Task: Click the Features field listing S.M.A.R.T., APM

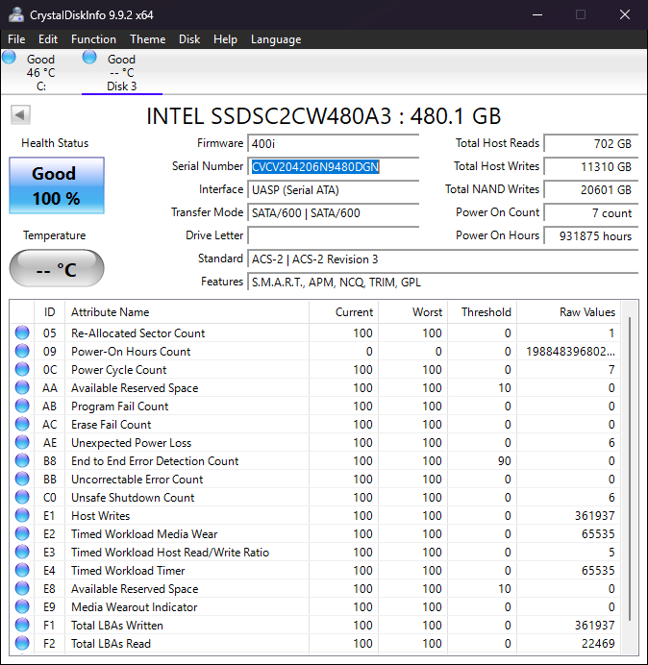Action: coord(442,282)
